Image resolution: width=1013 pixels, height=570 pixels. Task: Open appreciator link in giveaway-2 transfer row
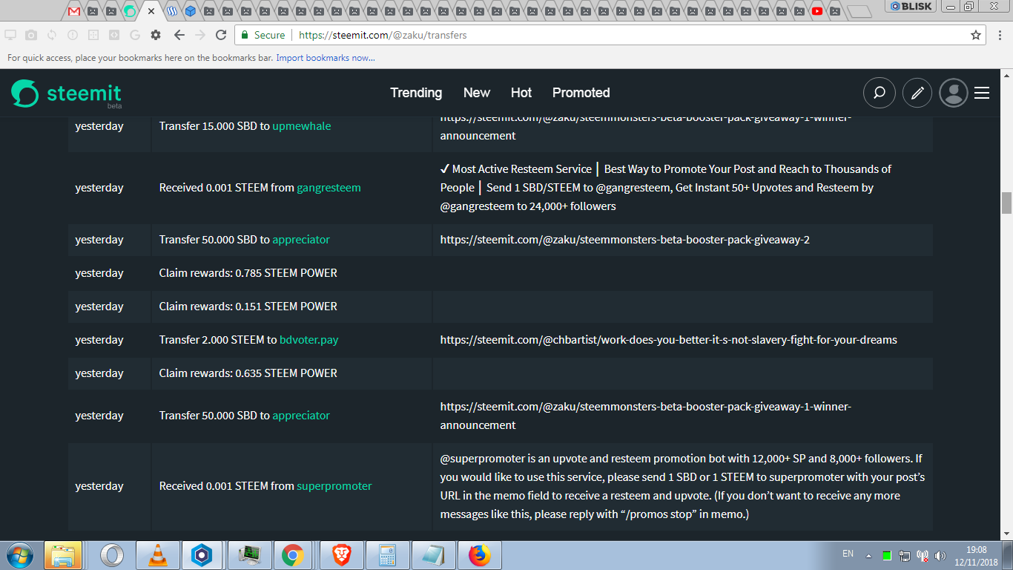point(301,240)
